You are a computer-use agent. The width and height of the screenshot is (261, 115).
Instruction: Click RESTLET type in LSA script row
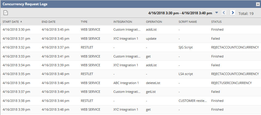pyautogui.click(x=87, y=74)
